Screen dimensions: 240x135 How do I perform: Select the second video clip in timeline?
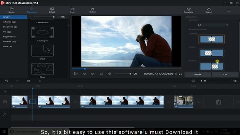point(54,102)
